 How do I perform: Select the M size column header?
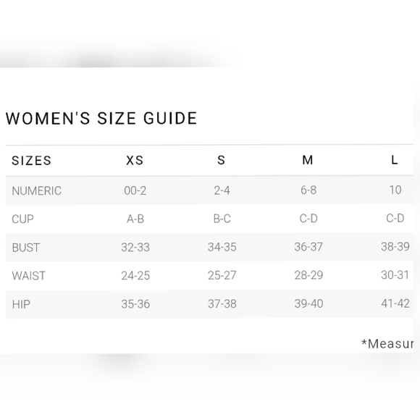(308, 160)
